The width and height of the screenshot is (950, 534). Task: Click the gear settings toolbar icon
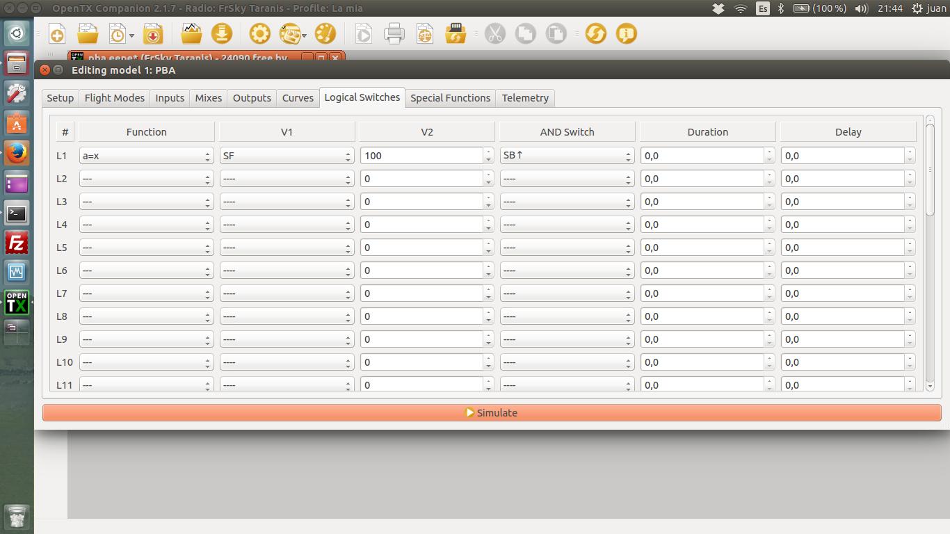click(259, 34)
